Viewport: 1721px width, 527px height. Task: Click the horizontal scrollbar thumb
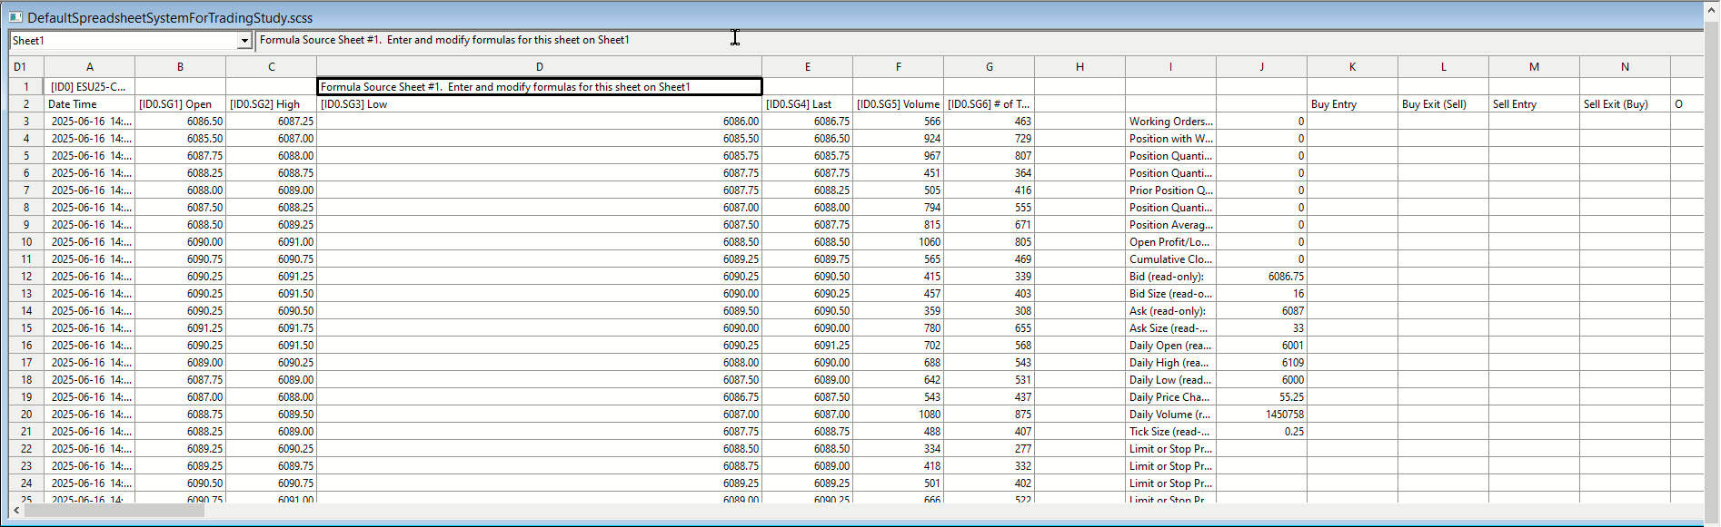(114, 511)
